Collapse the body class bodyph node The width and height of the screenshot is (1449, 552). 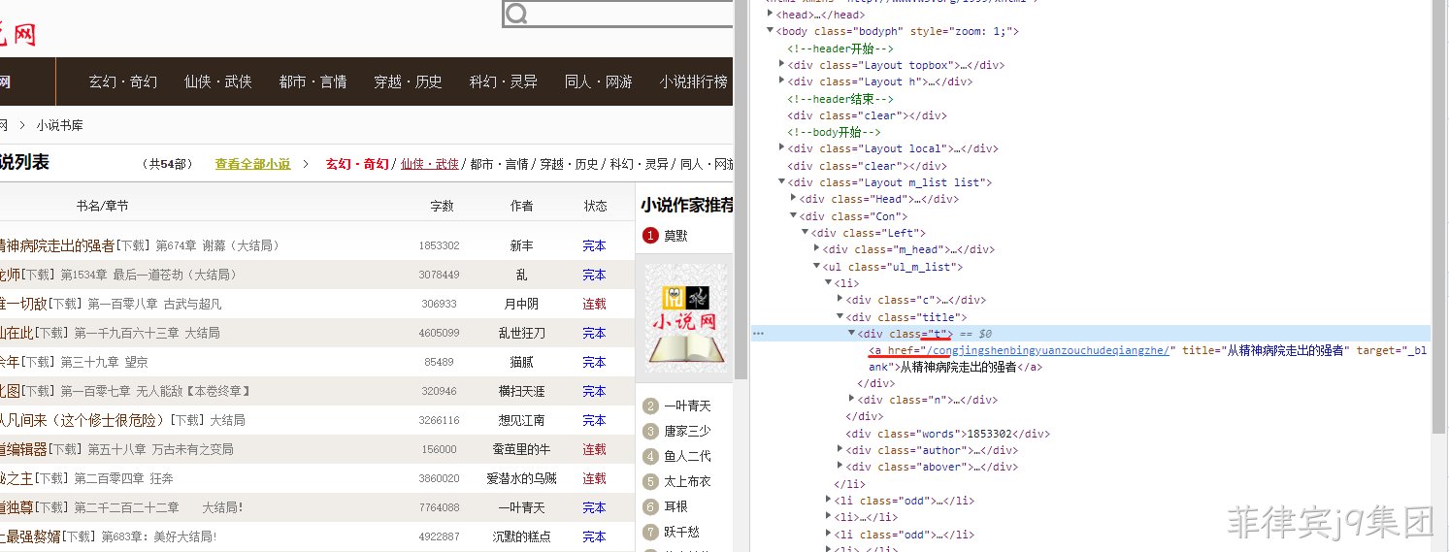coord(770,31)
